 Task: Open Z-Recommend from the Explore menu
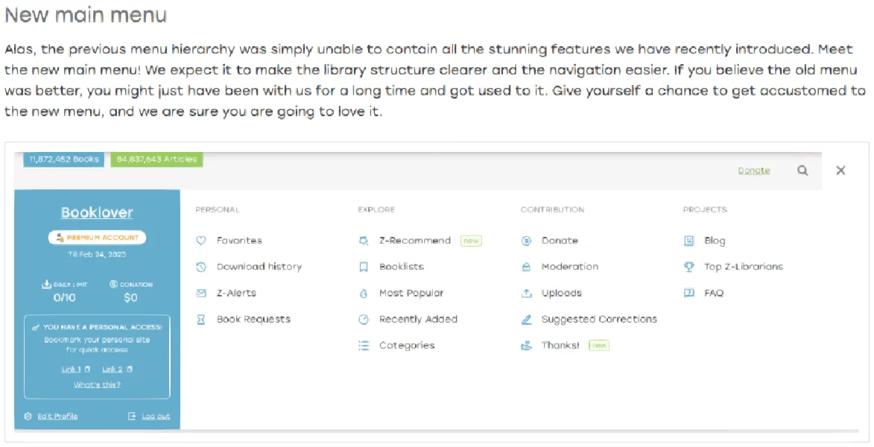pos(415,241)
